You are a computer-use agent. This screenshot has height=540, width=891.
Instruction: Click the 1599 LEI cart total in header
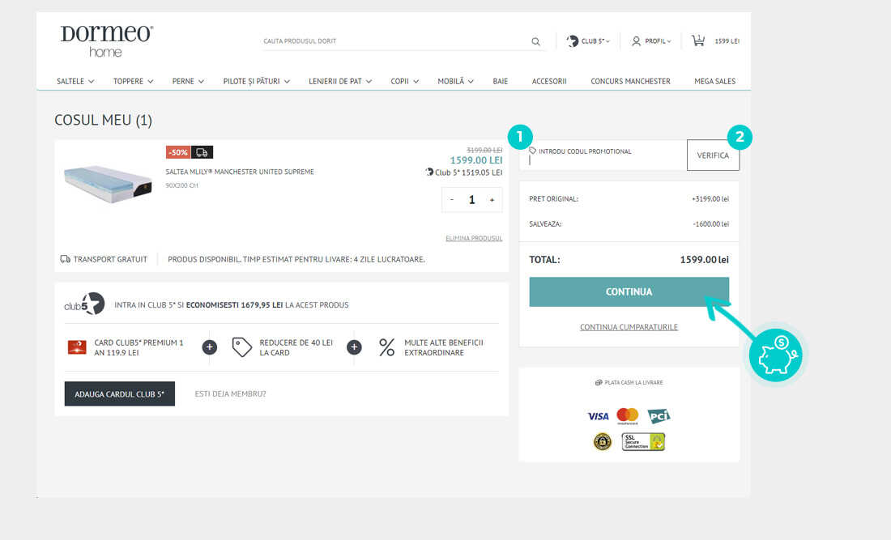click(x=727, y=41)
